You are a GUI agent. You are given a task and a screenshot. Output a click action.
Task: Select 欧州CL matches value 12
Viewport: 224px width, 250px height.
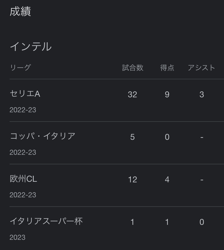tap(132, 180)
